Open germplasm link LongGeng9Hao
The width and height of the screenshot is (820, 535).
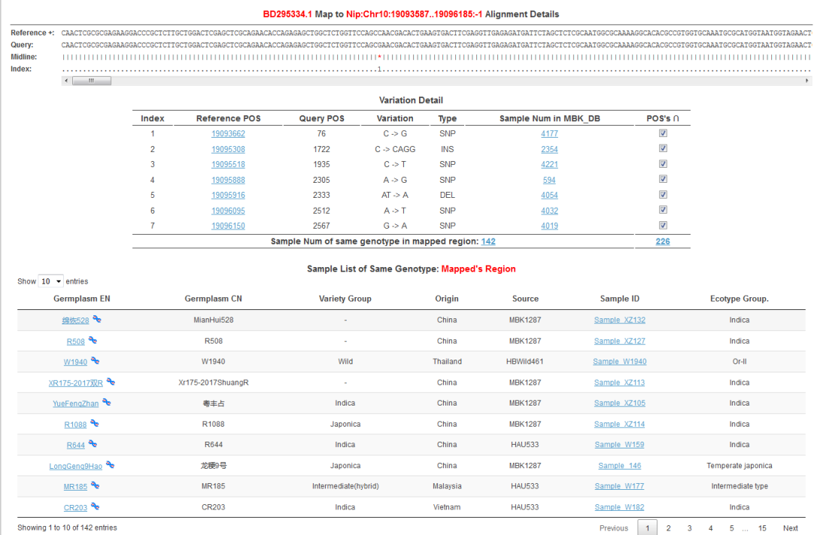tap(75, 467)
